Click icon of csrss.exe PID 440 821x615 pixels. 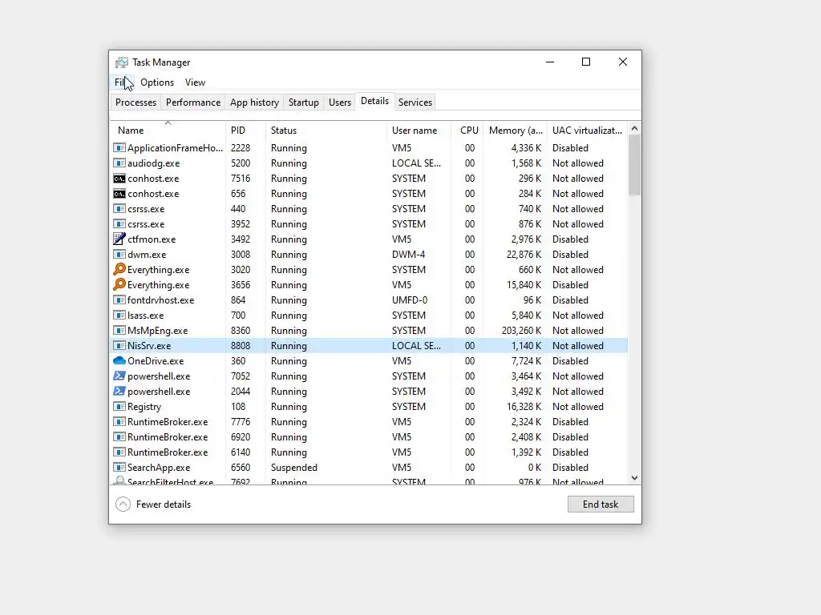pos(119,209)
